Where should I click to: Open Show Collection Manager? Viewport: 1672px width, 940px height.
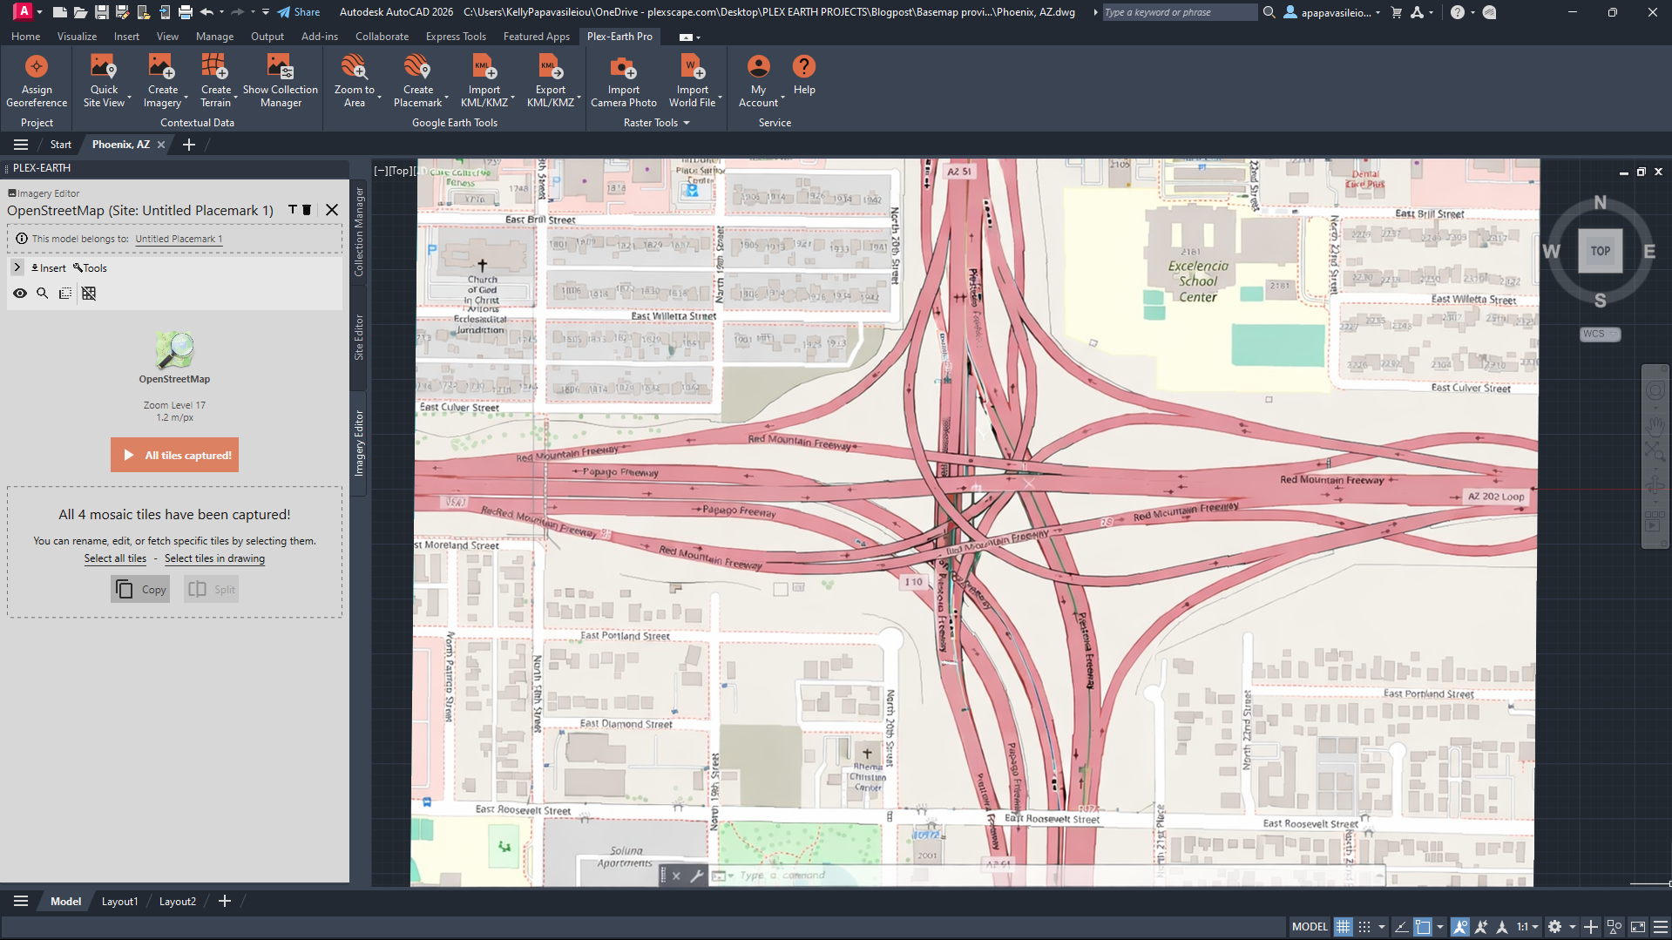(280, 81)
